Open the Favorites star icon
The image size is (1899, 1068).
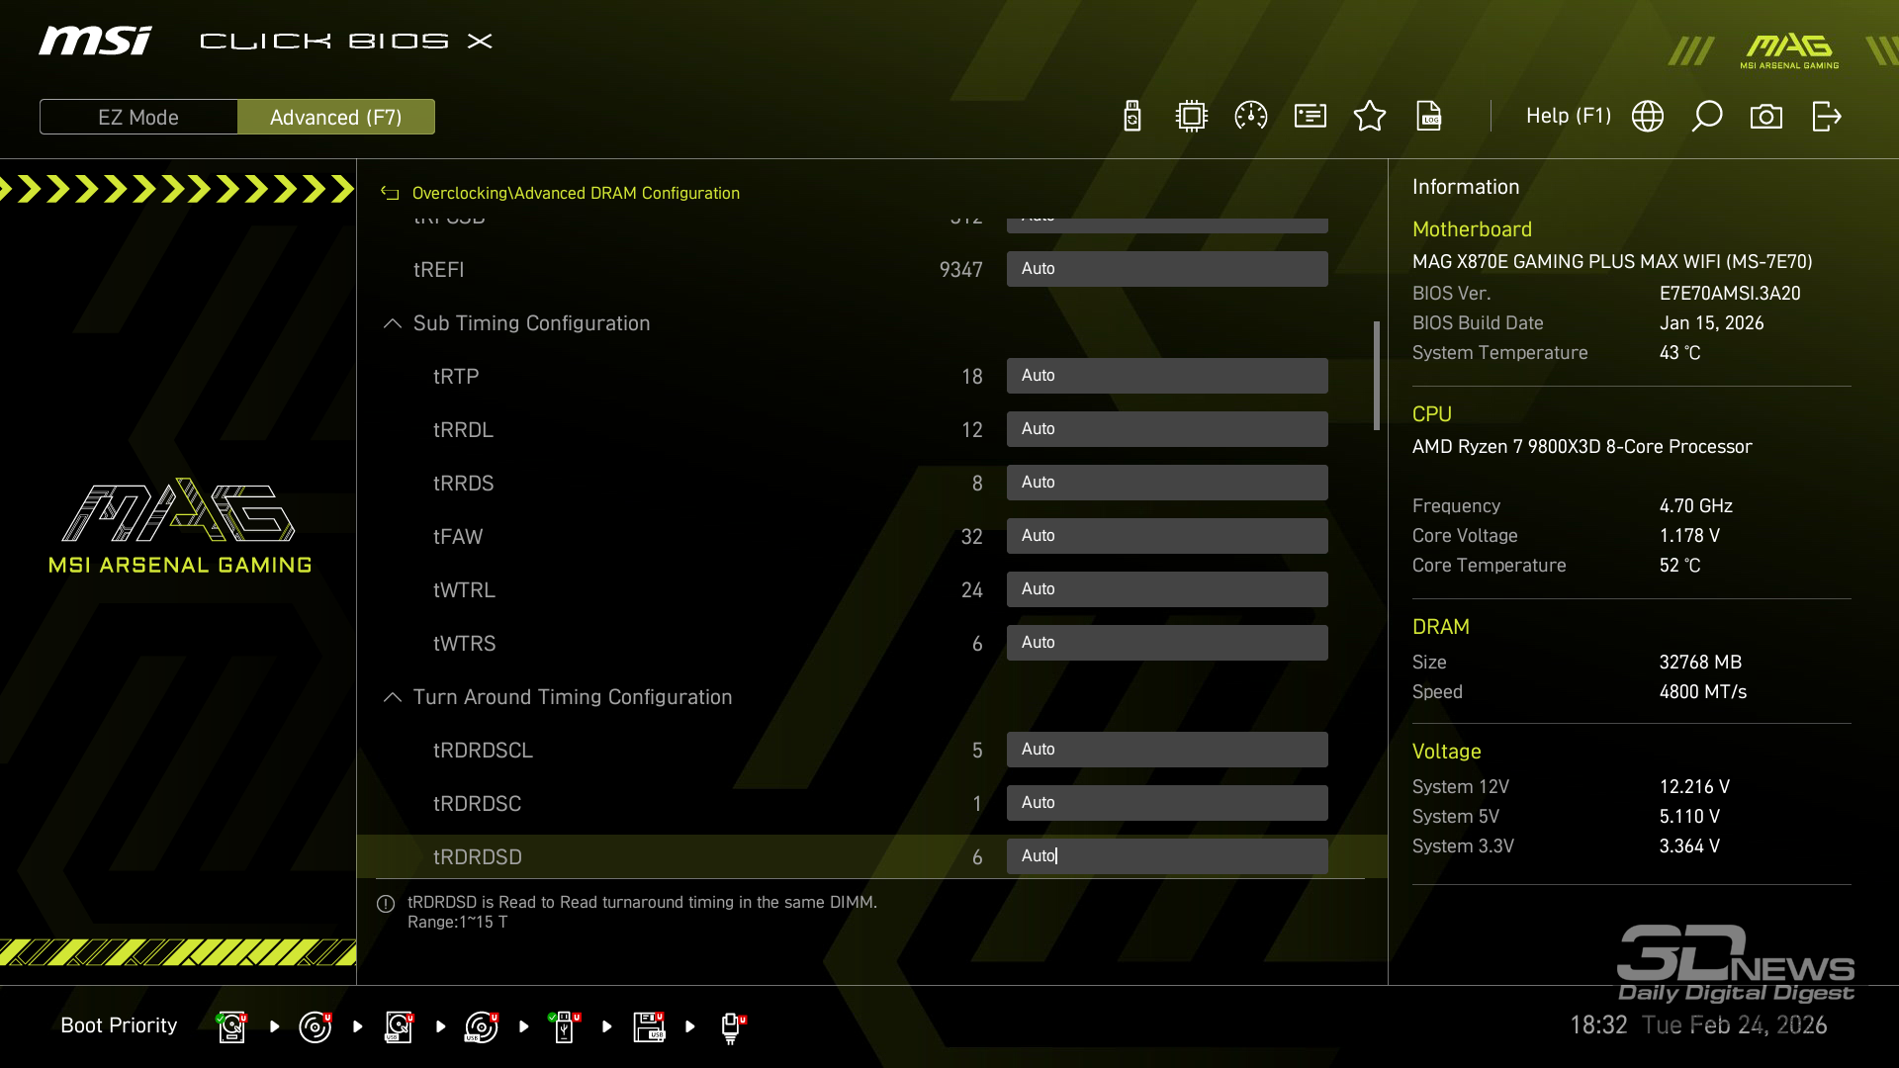click(x=1370, y=117)
